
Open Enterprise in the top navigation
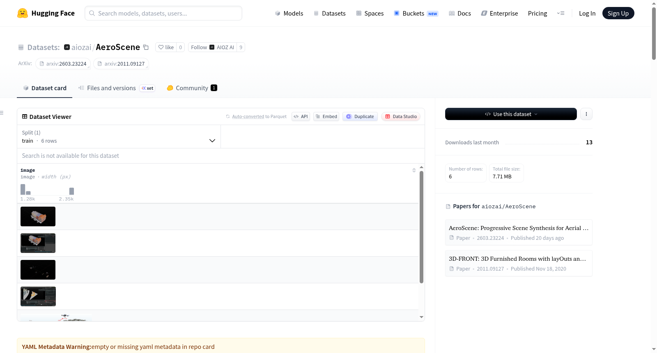[499, 13]
